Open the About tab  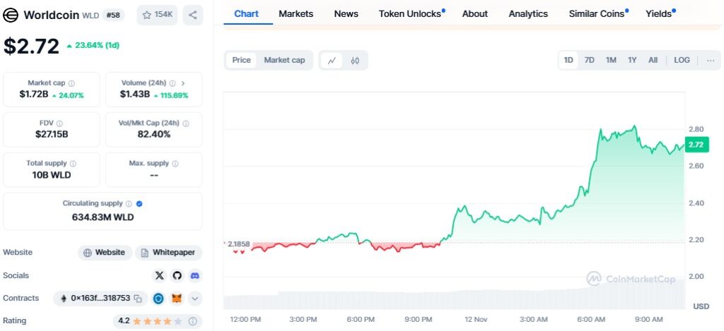[475, 14]
